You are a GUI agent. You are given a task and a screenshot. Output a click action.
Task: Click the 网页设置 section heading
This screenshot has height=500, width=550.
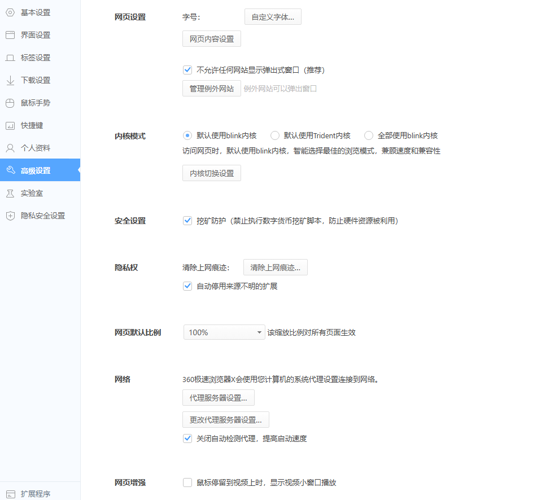(130, 17)
